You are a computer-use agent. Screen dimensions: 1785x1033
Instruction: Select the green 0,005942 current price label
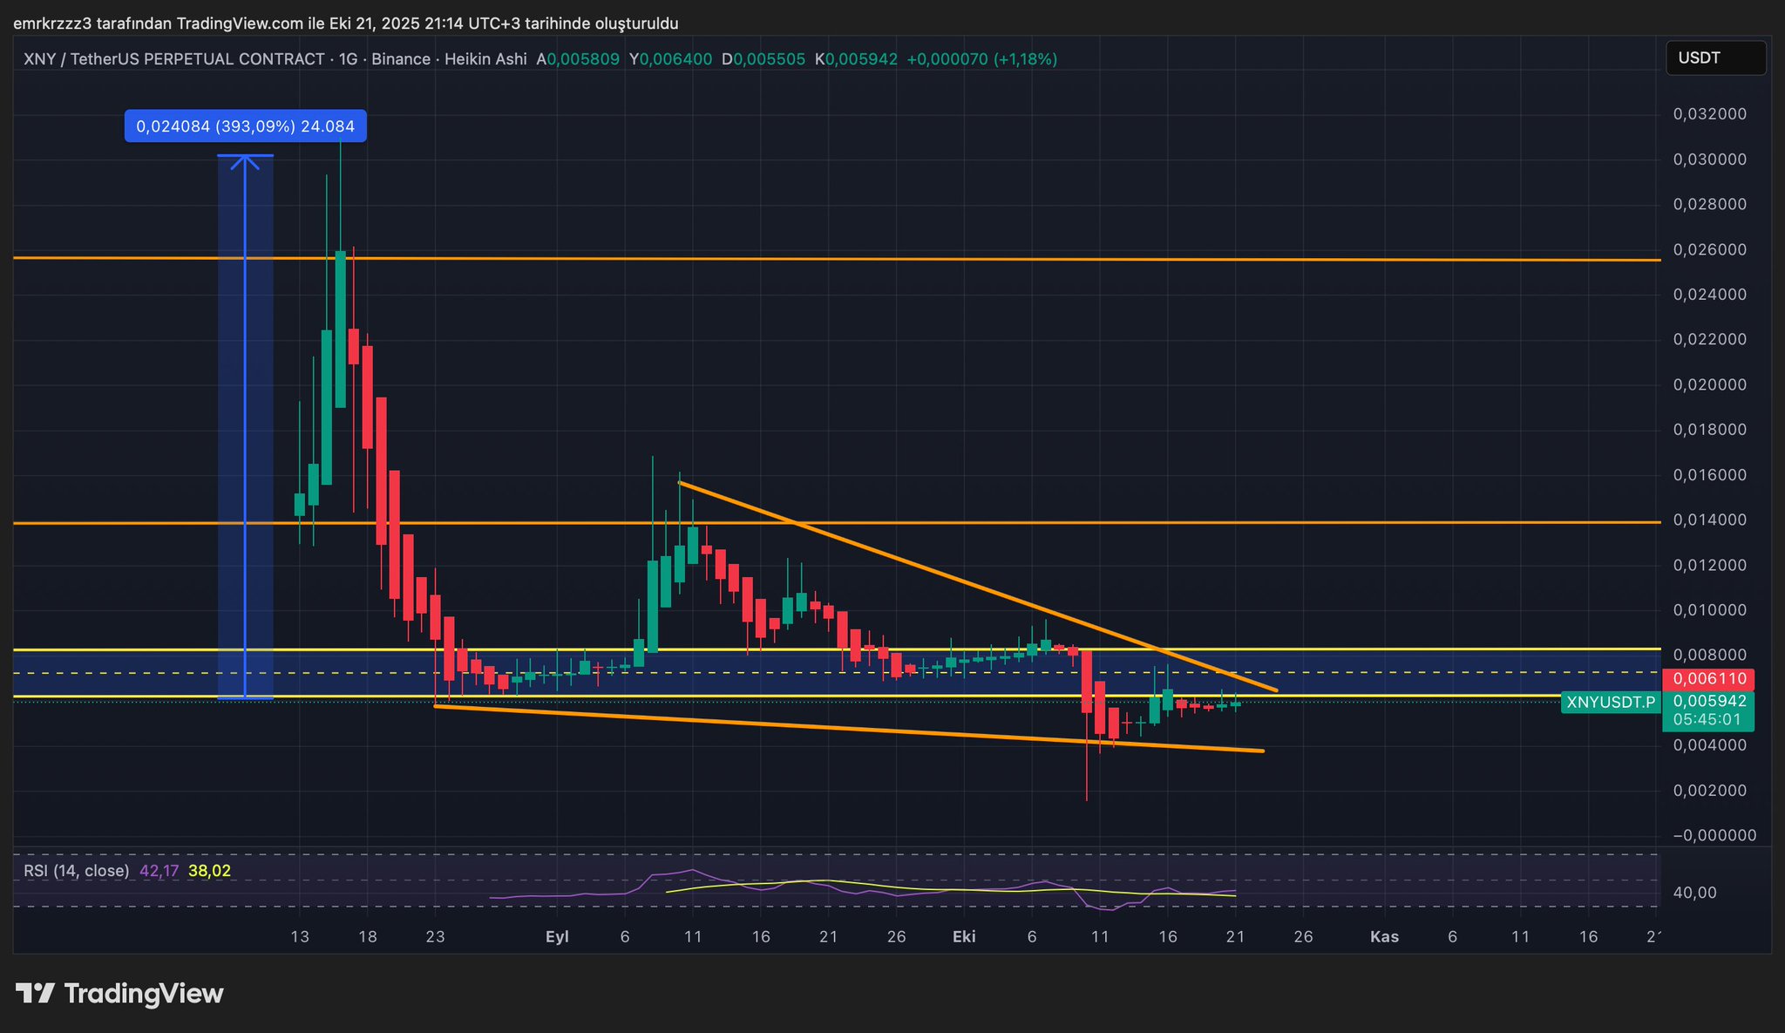(1708, 701)
